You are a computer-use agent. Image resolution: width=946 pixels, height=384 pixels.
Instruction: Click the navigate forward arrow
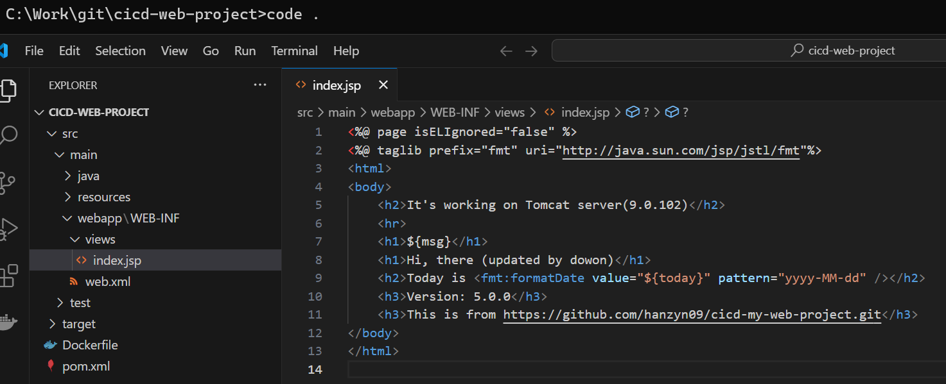(x=531, y=51)
